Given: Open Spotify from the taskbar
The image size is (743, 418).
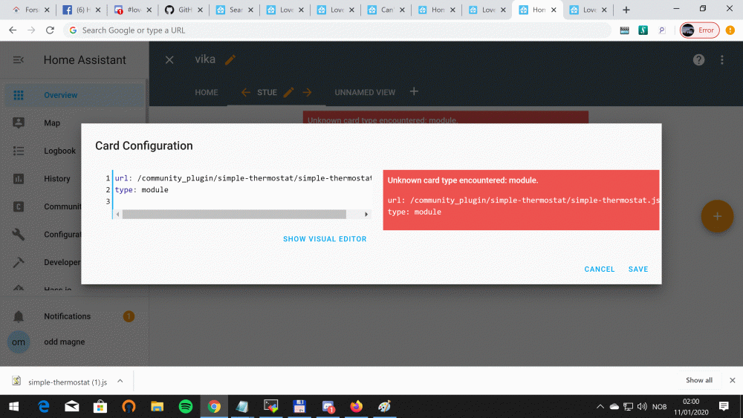Looking at the screenshot, I should tap(186, 407).
